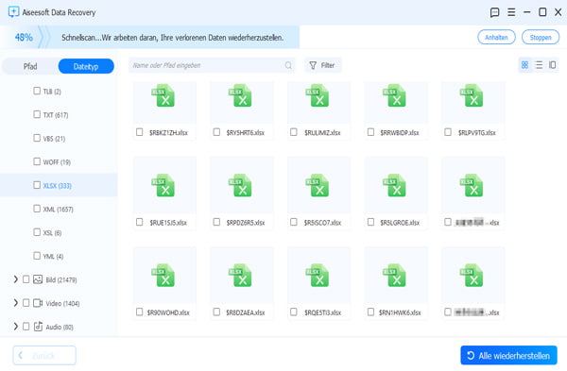Tick checkbox for $R5LGROE.xlsx
Viewport: 567px width, 371px height.
tap(370, 222)
